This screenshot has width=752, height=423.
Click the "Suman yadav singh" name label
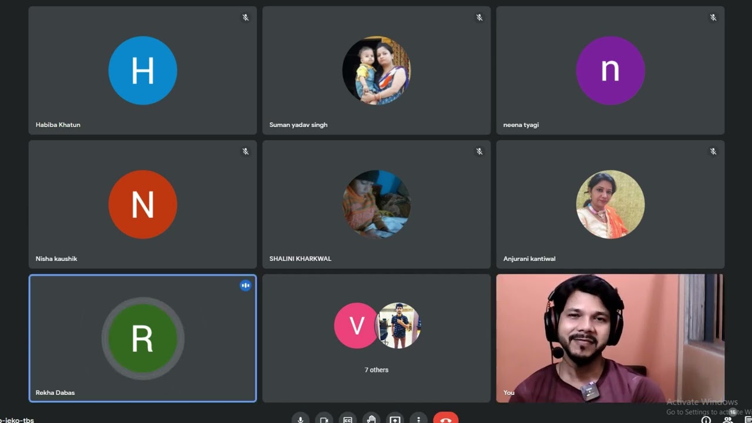tap(298, 125)
